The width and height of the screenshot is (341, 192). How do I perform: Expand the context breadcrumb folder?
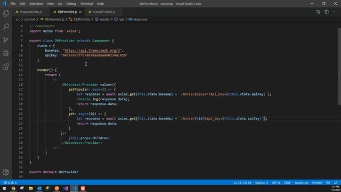tap(30, 19)
